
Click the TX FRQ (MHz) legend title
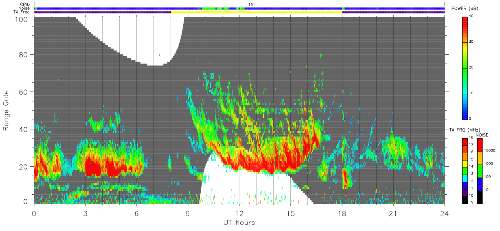click(464, 130)
